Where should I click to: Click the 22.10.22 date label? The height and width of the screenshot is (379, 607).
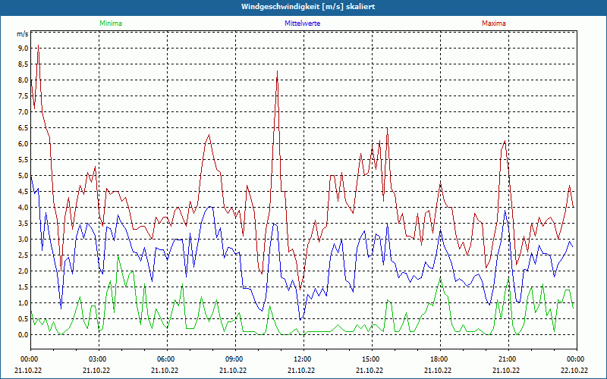coord(575,370)
